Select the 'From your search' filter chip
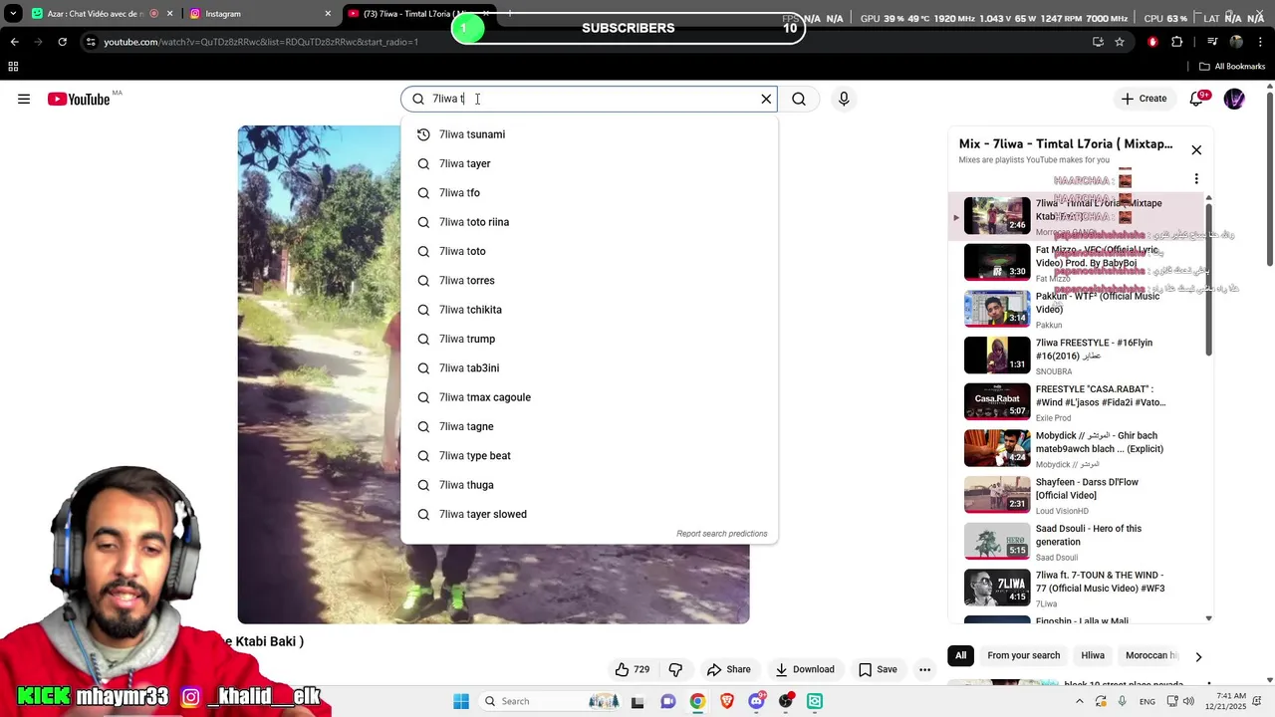 pos(1023,655)
